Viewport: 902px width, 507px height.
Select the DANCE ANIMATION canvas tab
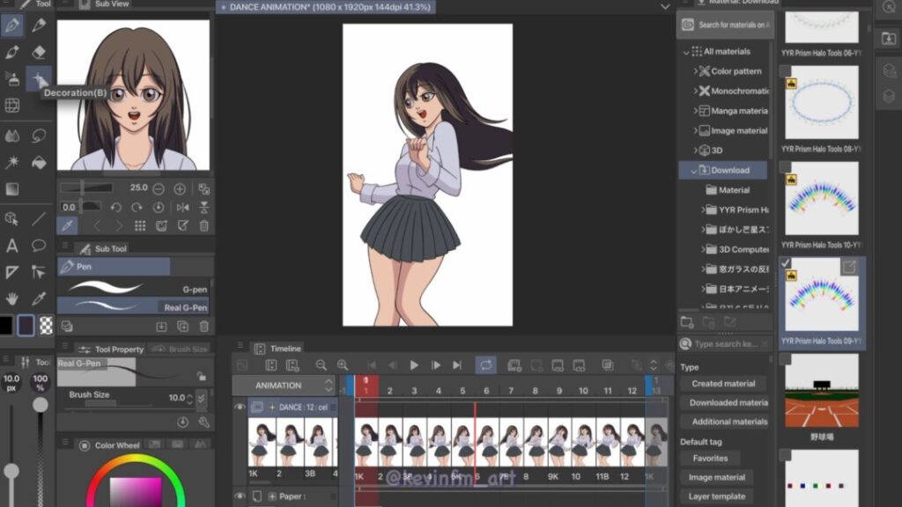tap(326, 7)
